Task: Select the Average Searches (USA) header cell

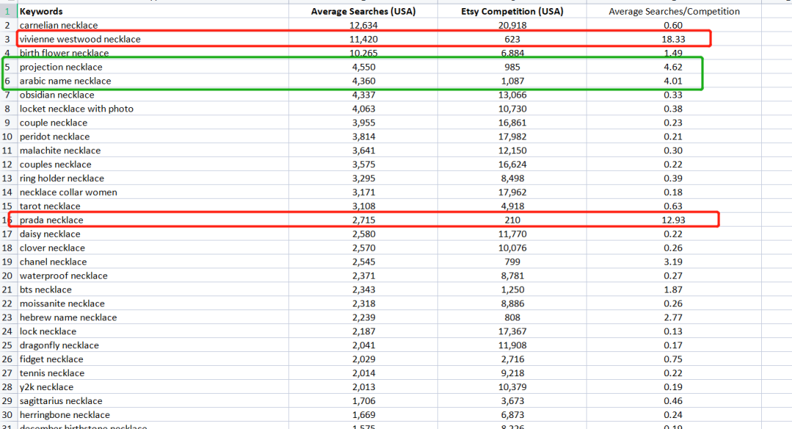Action: [x=363, y=11]
